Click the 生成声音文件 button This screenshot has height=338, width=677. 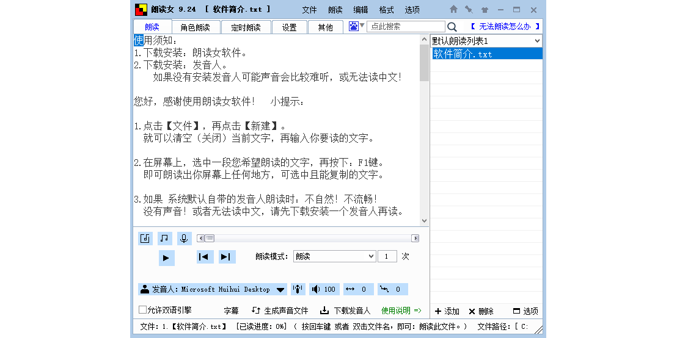280,311
